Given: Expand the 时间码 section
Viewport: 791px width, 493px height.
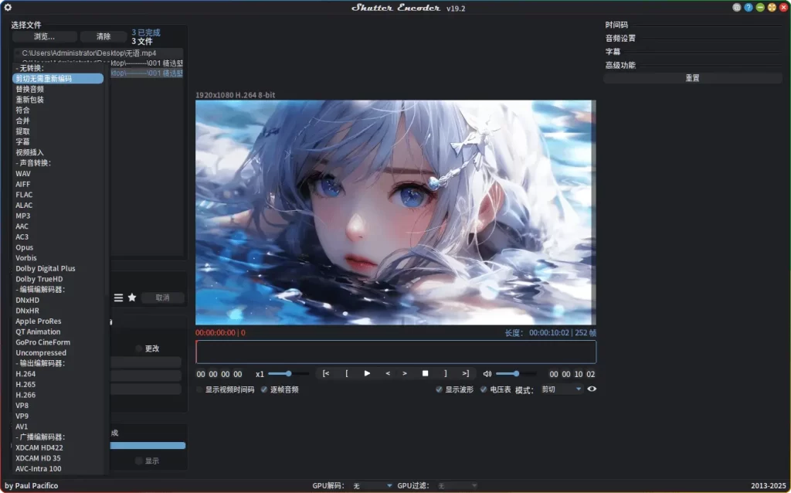Looking at the screenshot, I should [616, 25].
